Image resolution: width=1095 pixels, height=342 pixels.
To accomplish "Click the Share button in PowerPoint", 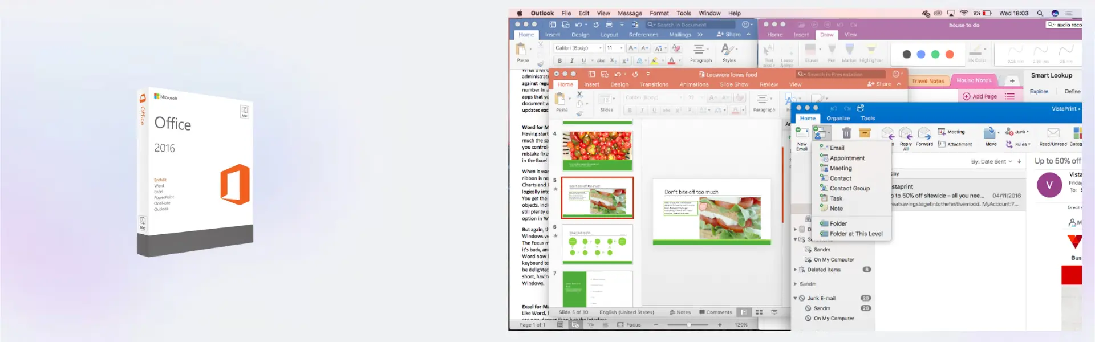I will (x=879, y=84).
